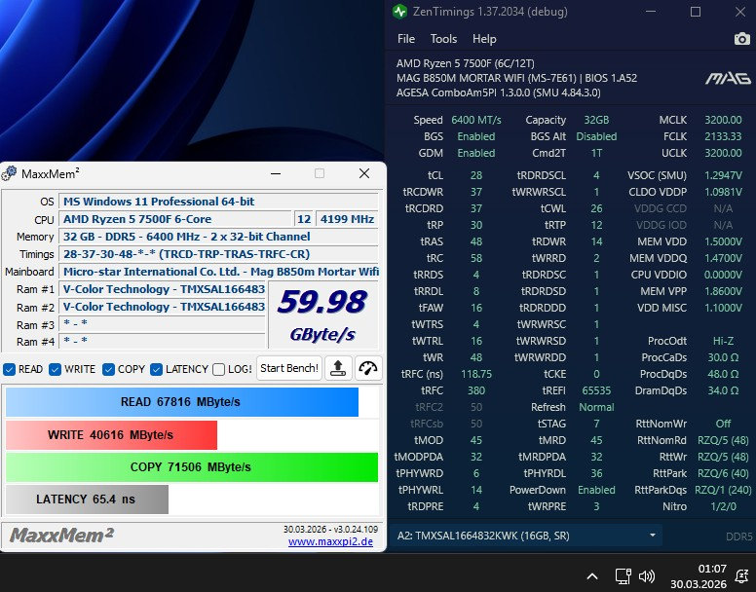Uncheck the WRITE checkbox in MaxxMem
756x592 pixels.
point(55,369)
